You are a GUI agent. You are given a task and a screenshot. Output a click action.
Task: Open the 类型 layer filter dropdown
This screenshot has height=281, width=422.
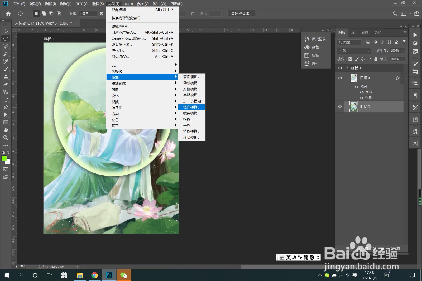coord(349,42)
